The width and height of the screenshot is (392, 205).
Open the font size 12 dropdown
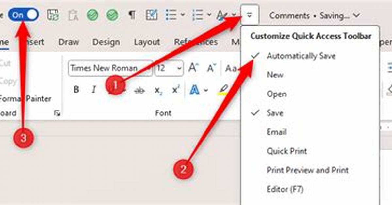pos(179,68)
